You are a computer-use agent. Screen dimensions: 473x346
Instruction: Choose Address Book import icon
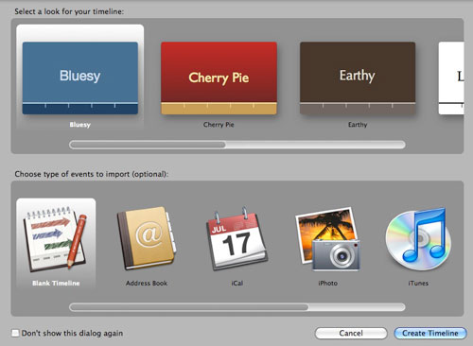(147, 238)
